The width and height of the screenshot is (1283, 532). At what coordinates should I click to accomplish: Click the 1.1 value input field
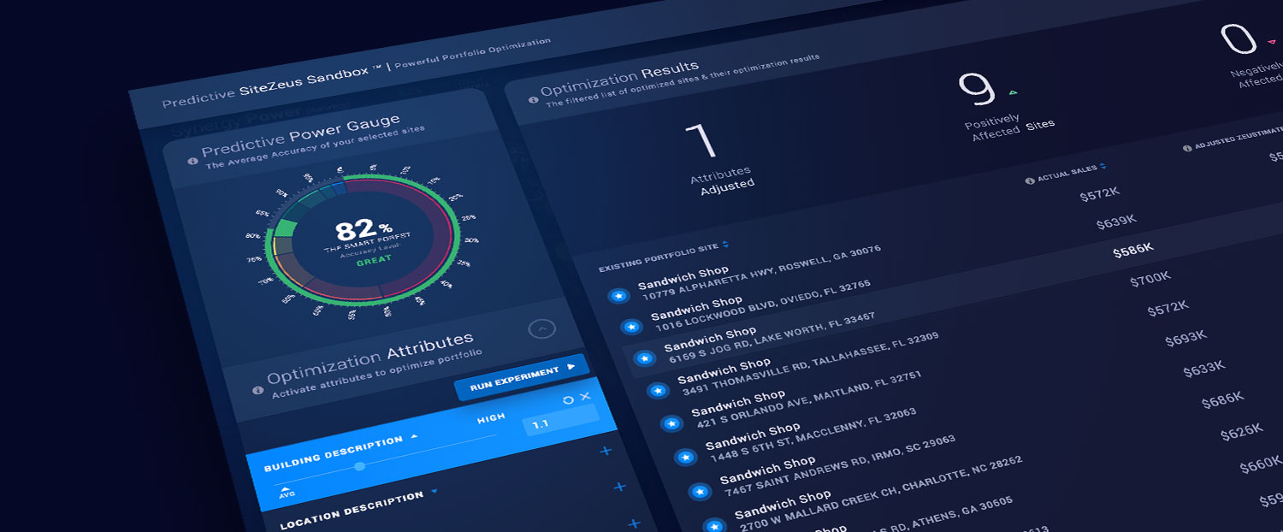[561, 419]
